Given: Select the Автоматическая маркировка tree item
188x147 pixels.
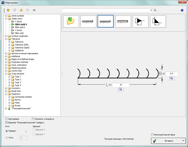Looking at the screenshot, I should 24,53.
